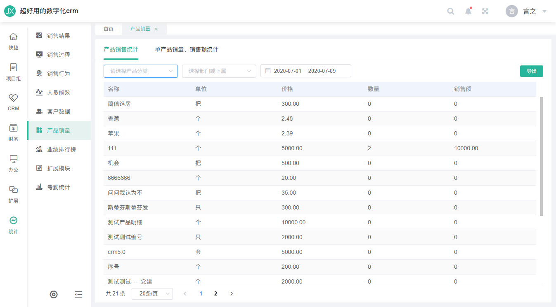Open the 办公 office module
The width and height of the screenshot is (556, 307).
13,163
